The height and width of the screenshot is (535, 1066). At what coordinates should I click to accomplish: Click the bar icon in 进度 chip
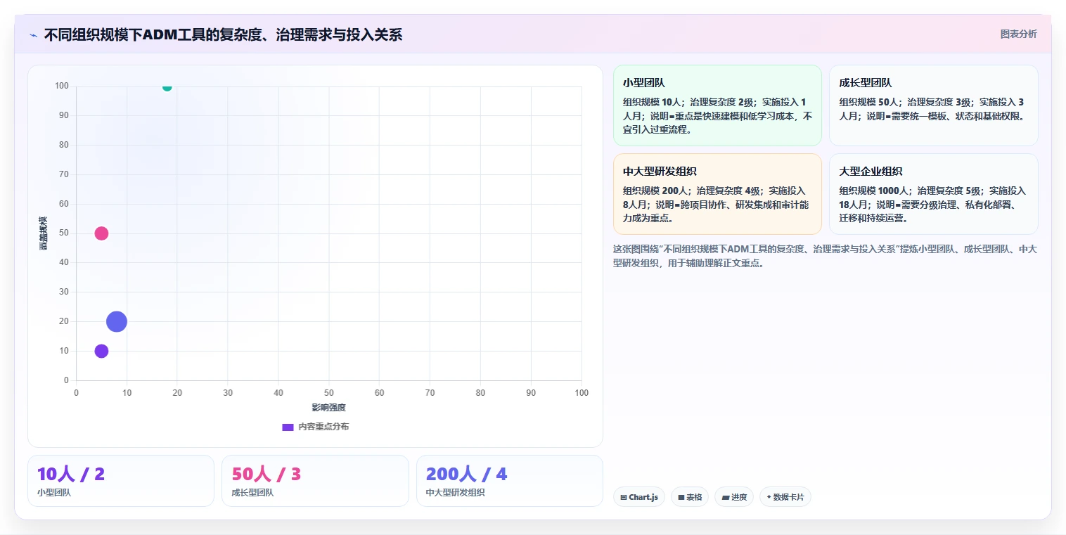click(725, 497)
